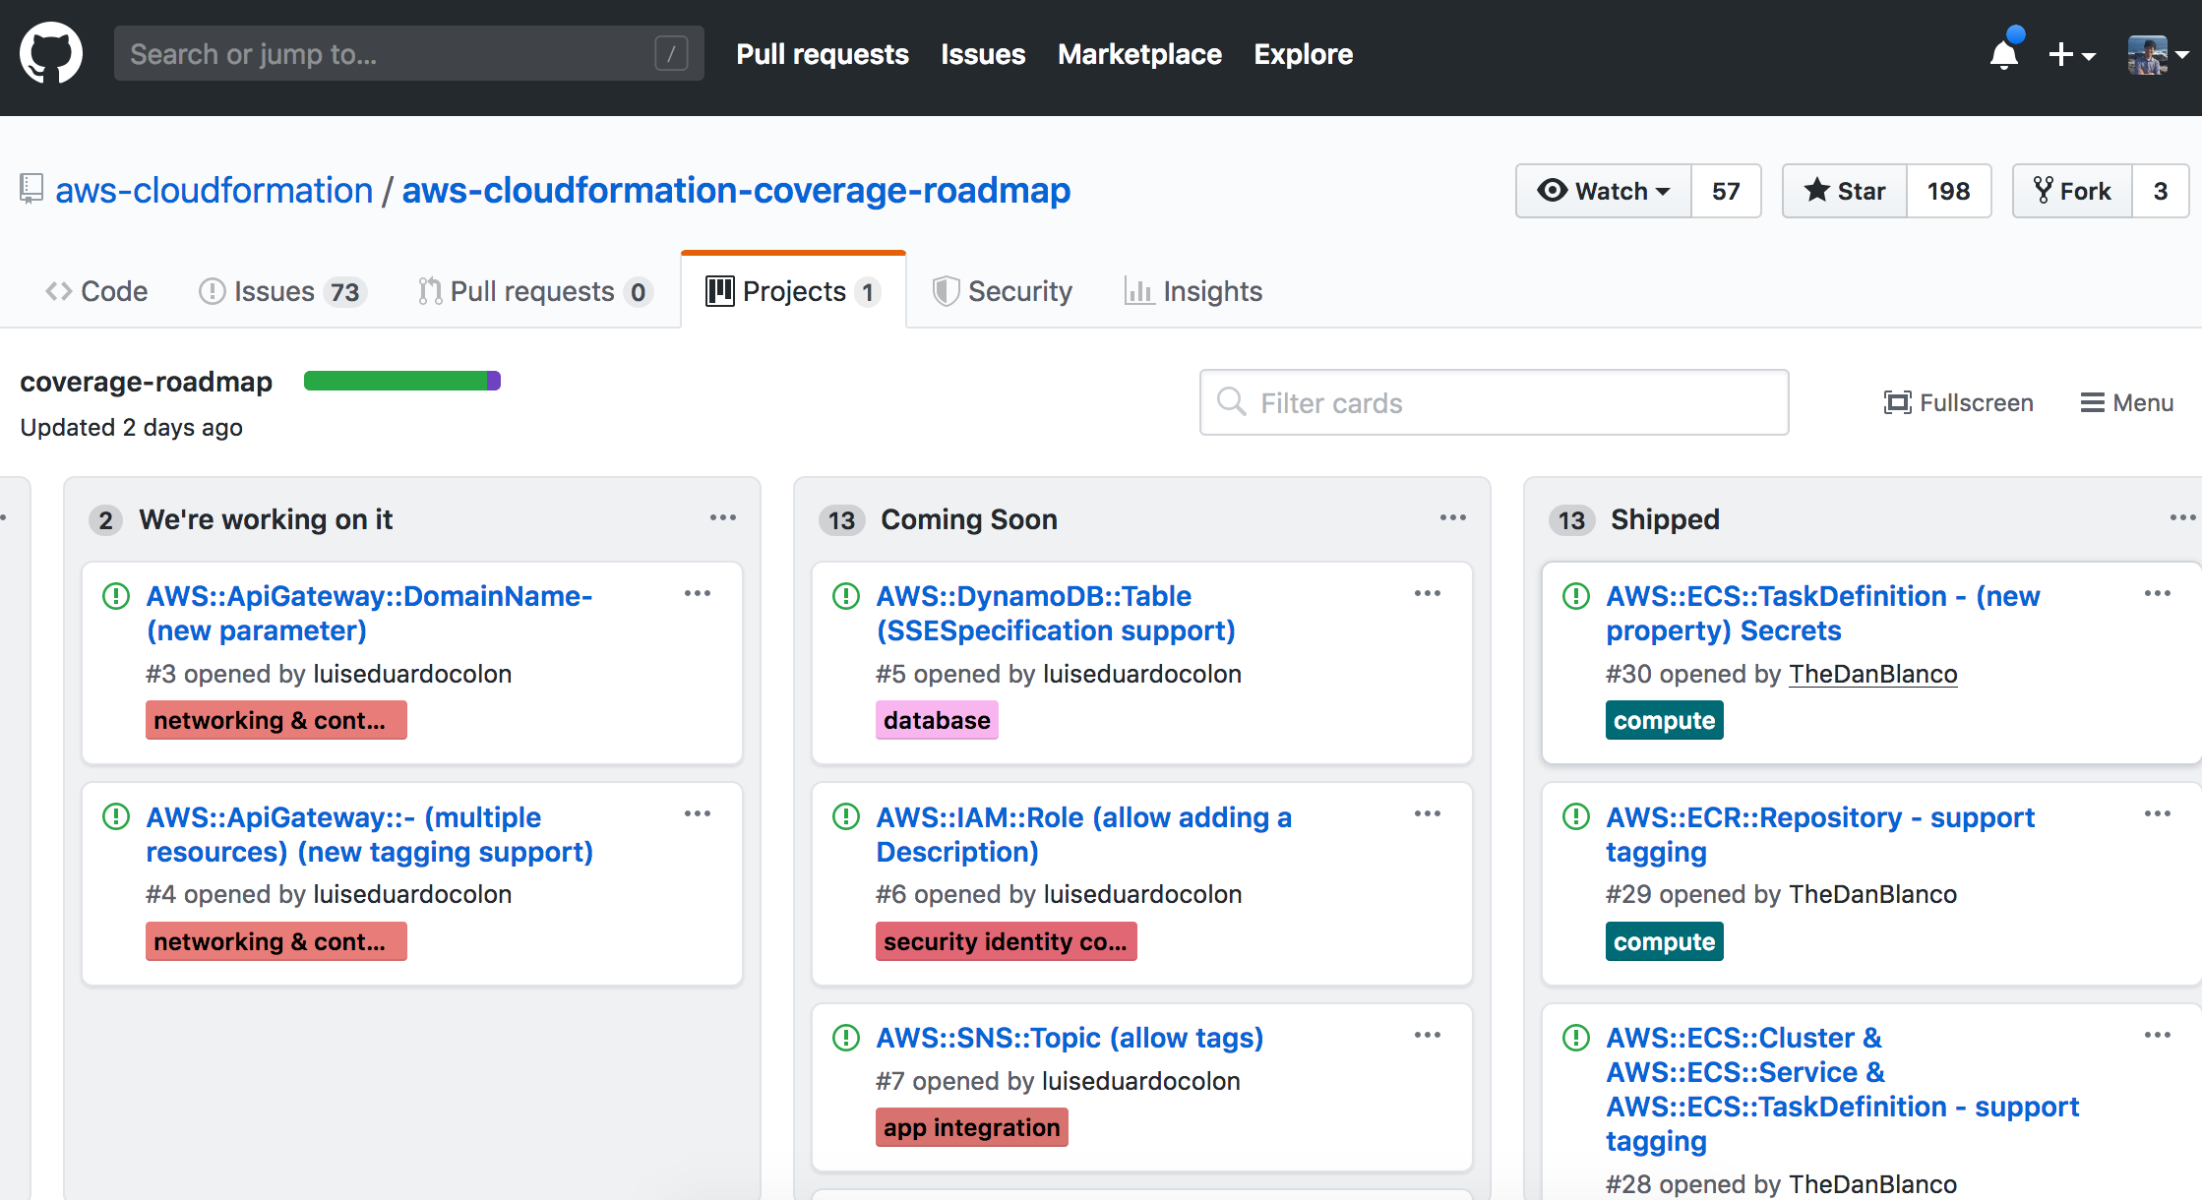Select the database label on DynamoDB card

tap(937, 720)
